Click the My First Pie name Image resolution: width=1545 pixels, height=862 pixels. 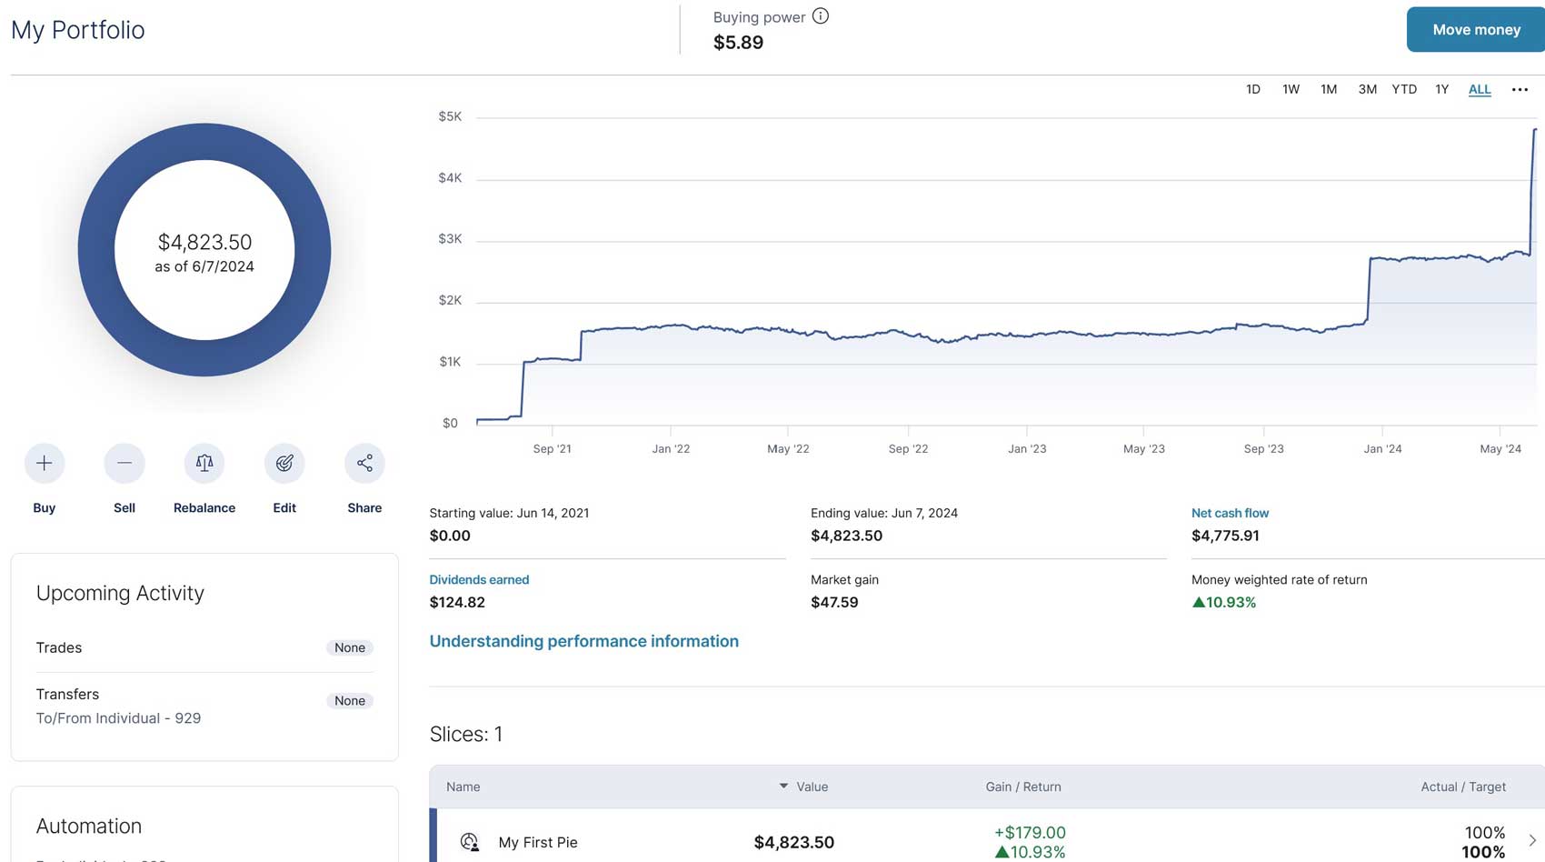pyautogui.click(x=538, y=842)
